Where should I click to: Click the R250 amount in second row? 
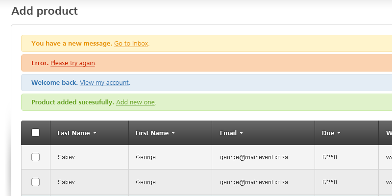click(x=329, y=182)
